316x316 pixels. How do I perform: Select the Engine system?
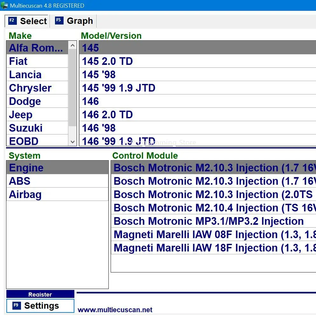point(58,168)
